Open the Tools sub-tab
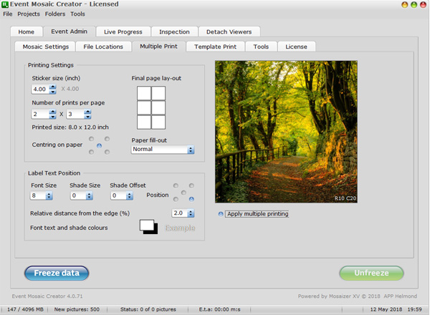Image resolution: width=430 pixels, height=315 pixels. click(x=261, y=47)
